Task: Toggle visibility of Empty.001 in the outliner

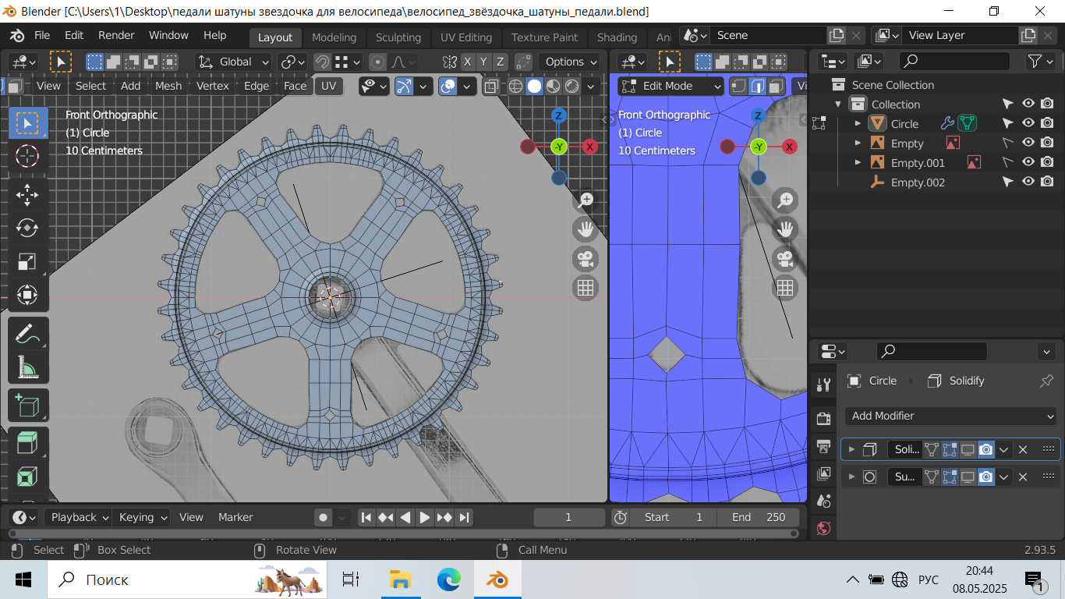Action: pos(1028,162)
